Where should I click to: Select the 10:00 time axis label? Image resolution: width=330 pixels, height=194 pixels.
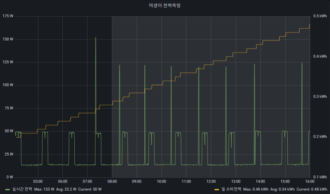(161, 181)
